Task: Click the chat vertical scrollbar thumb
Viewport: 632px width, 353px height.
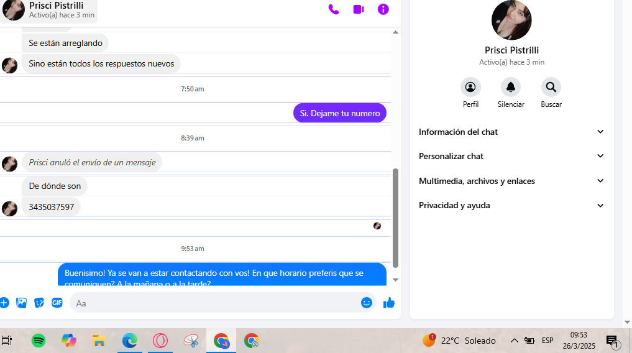Action: 395,218
